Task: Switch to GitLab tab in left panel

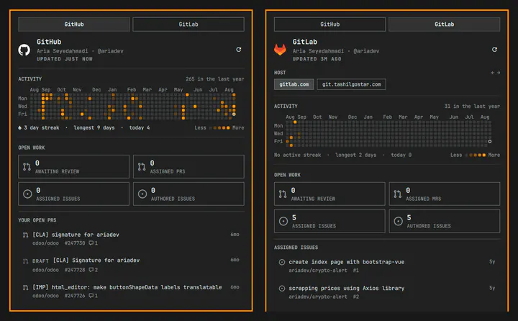Action: (188, 24)
